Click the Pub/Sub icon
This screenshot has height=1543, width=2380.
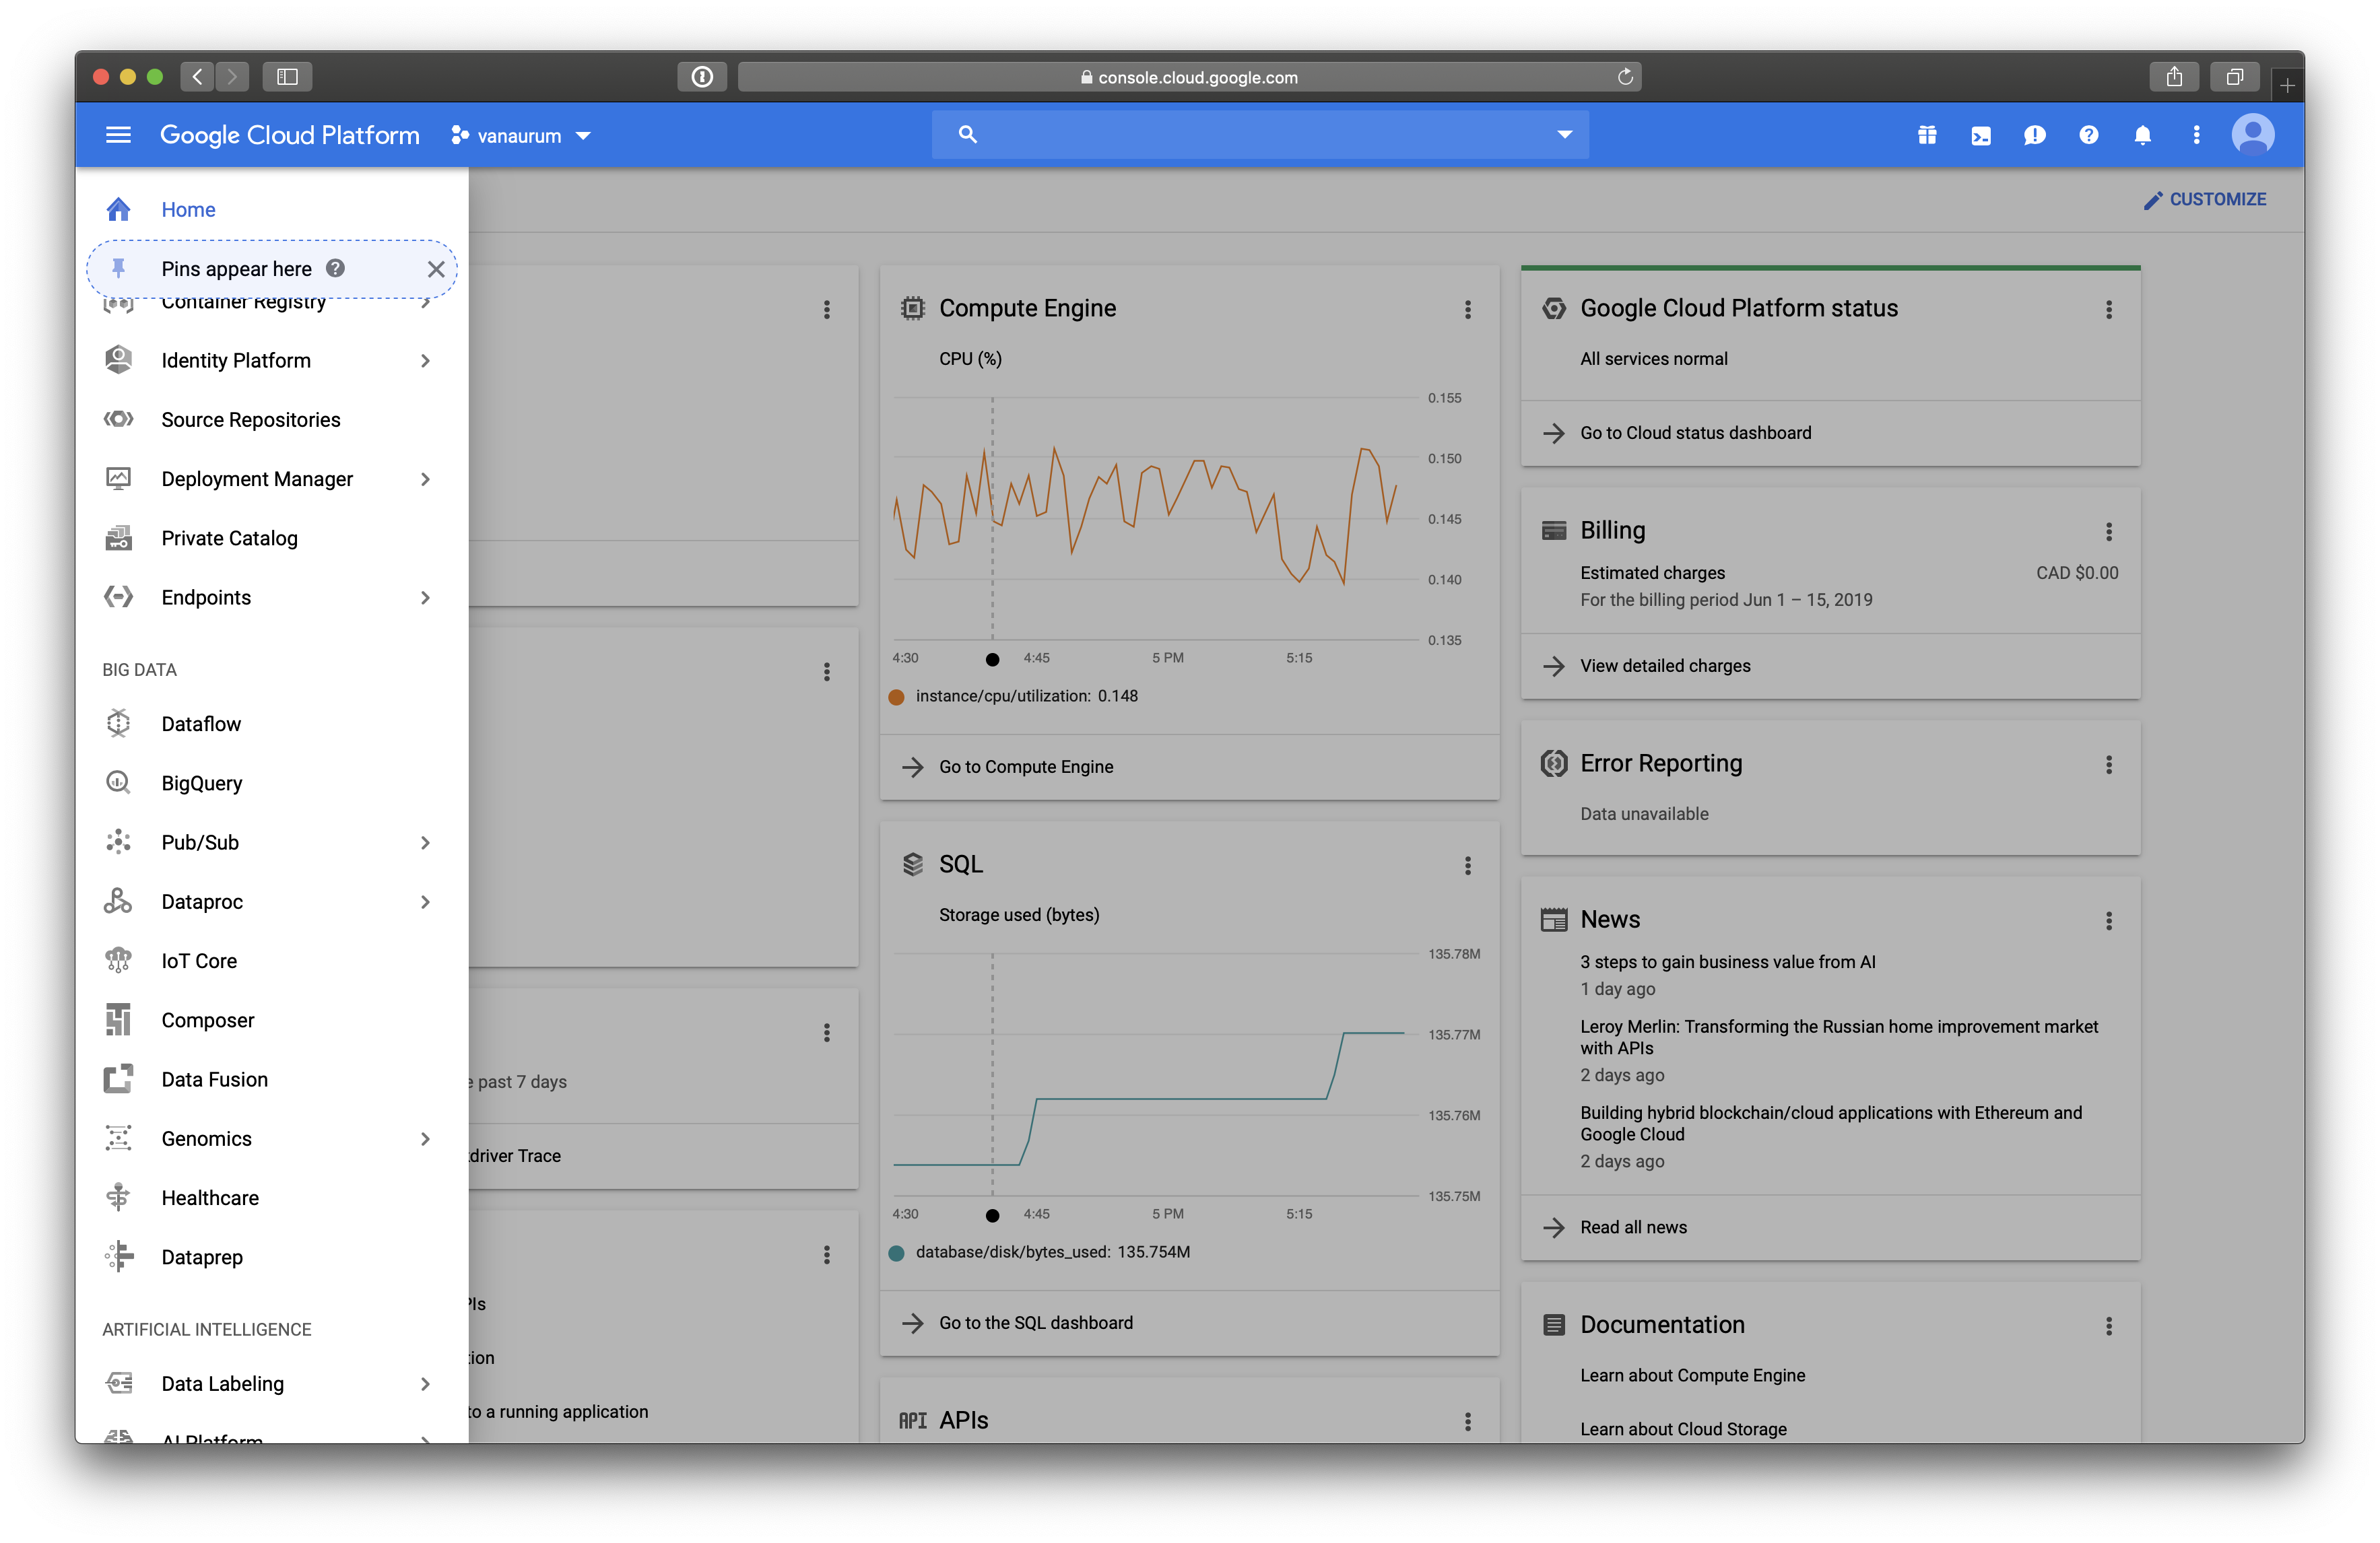point(118,842)
